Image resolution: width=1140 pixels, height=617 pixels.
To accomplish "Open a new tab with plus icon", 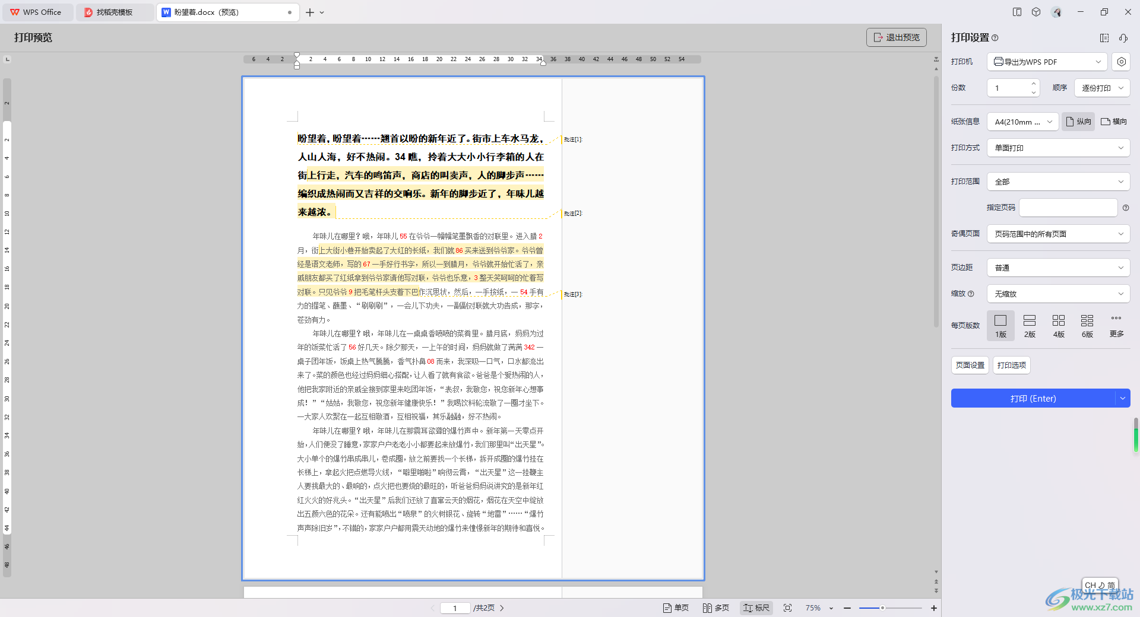I will 310,12.
